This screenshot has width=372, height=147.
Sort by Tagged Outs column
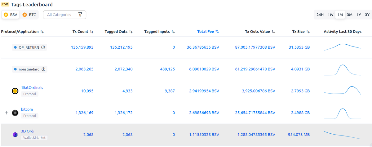click(119, 32)
